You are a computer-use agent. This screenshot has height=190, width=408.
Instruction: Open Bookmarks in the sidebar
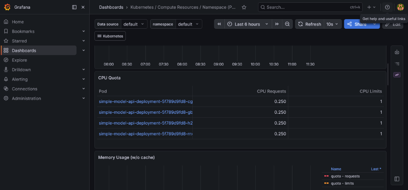pos(23,31)
